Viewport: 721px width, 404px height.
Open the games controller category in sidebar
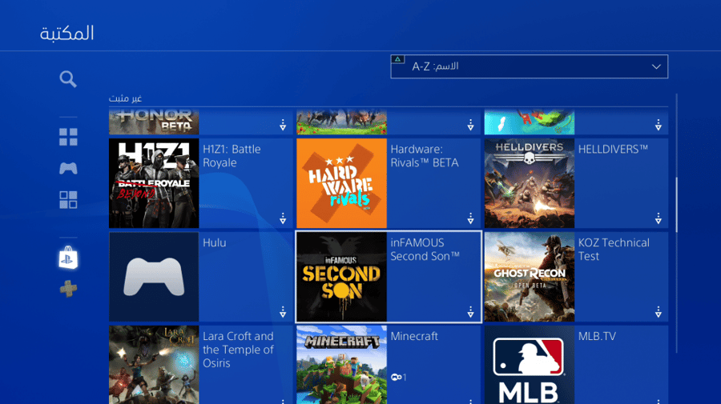point(68,168)
